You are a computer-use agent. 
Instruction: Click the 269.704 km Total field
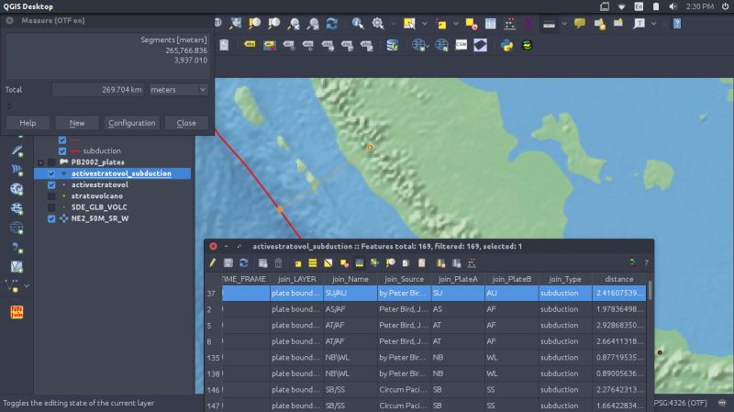click(98, 89)
